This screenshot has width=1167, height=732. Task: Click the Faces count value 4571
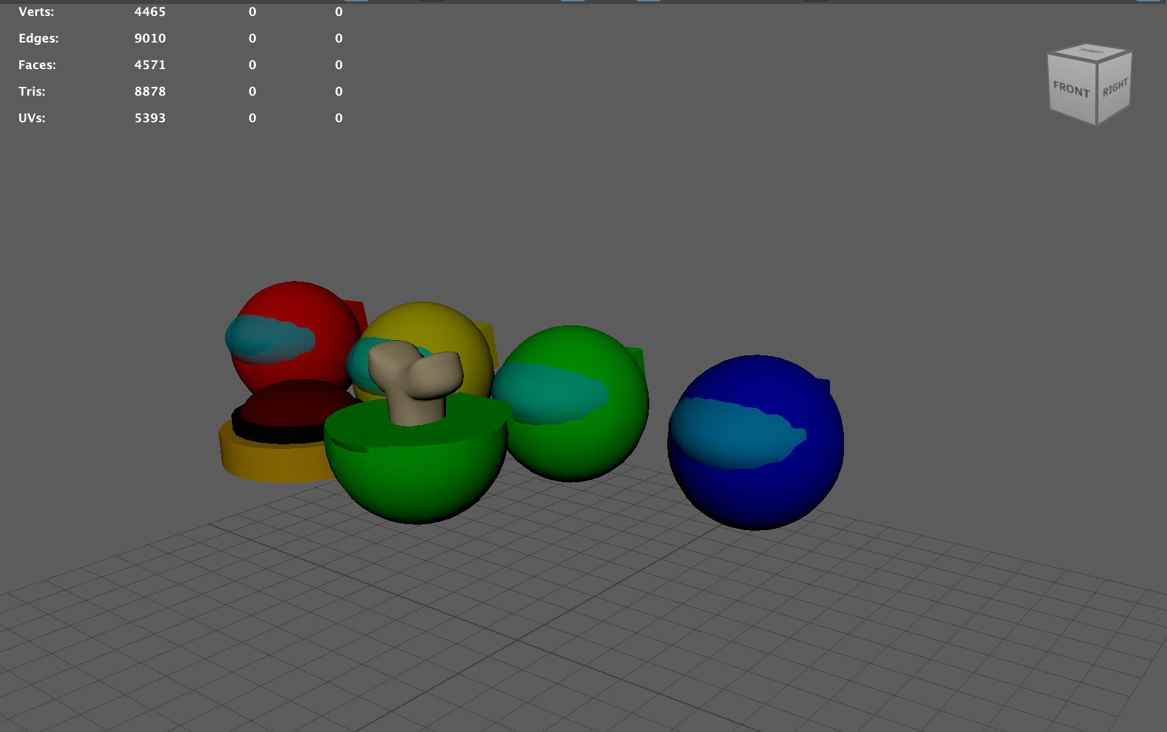click(x=150, y=65)
